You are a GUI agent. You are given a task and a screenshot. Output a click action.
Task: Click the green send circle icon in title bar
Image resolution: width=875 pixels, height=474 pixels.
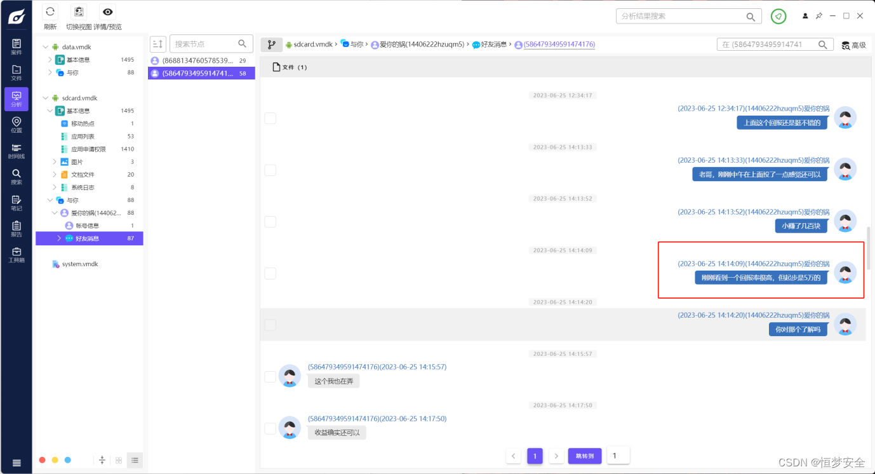pyautogui.click(x=778, y=17)
